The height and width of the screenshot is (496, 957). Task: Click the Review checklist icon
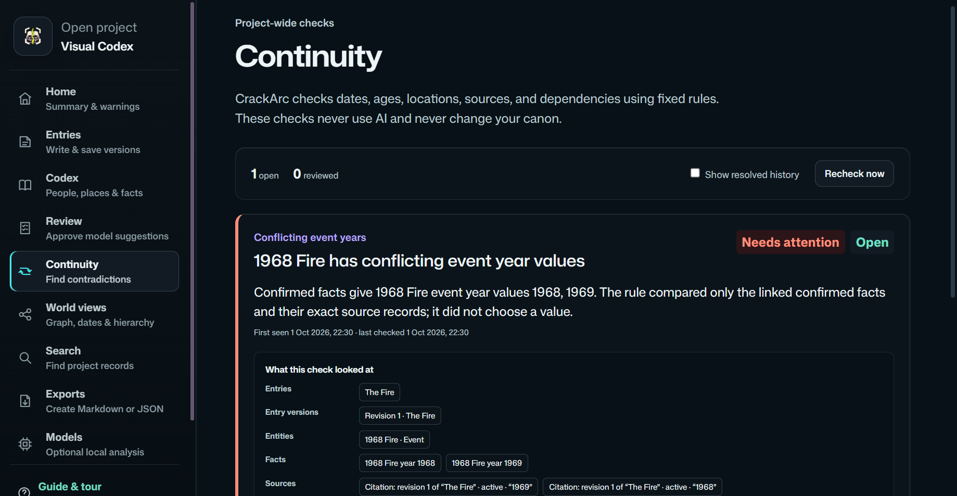(25, 228)
